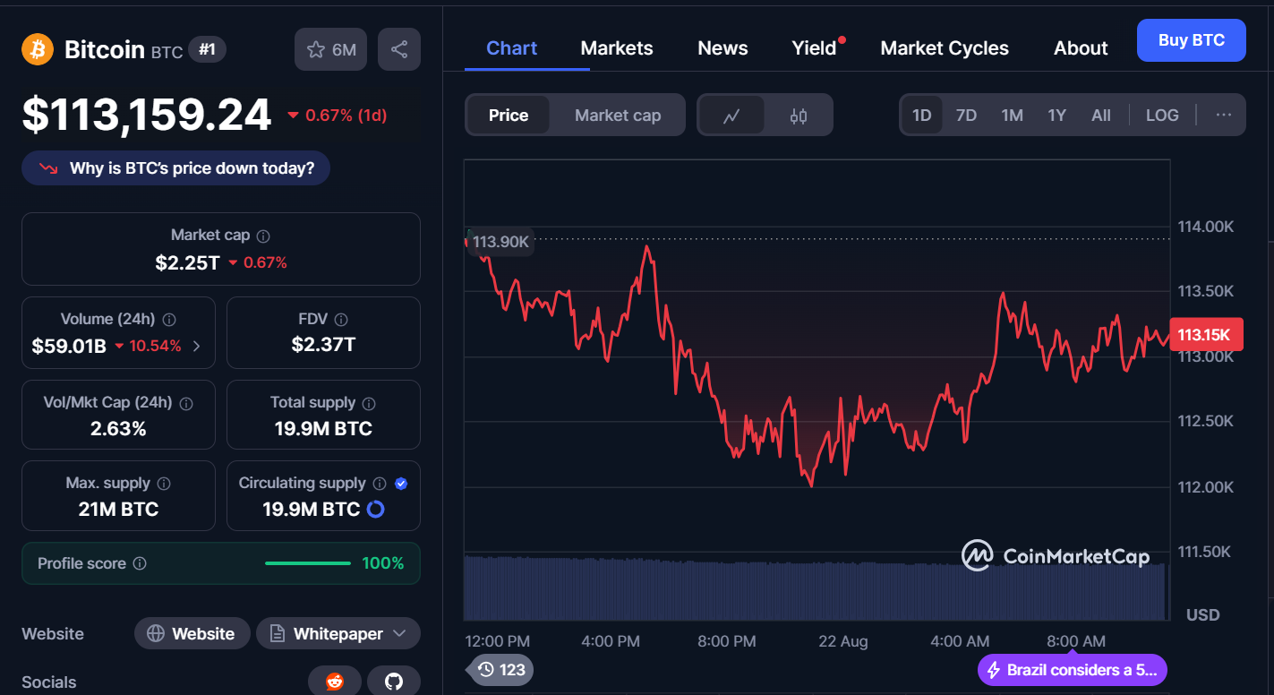Select candlestick chart view icon
The image size is (1274, 695).
click(x=799, y=116)
